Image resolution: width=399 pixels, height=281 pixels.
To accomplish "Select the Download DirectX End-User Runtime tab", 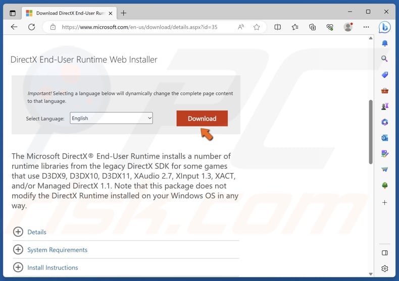I will 69,13.
